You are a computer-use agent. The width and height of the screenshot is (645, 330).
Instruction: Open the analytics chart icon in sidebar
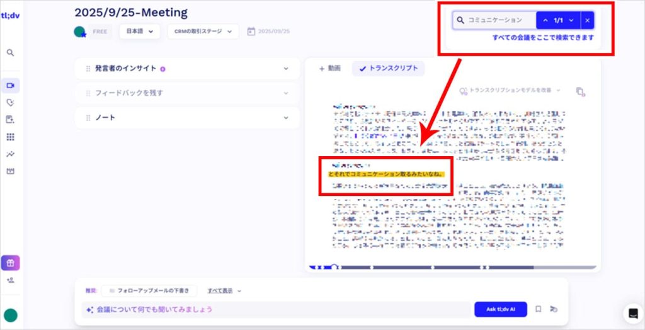pyautogui.click(x=10, y=154)
